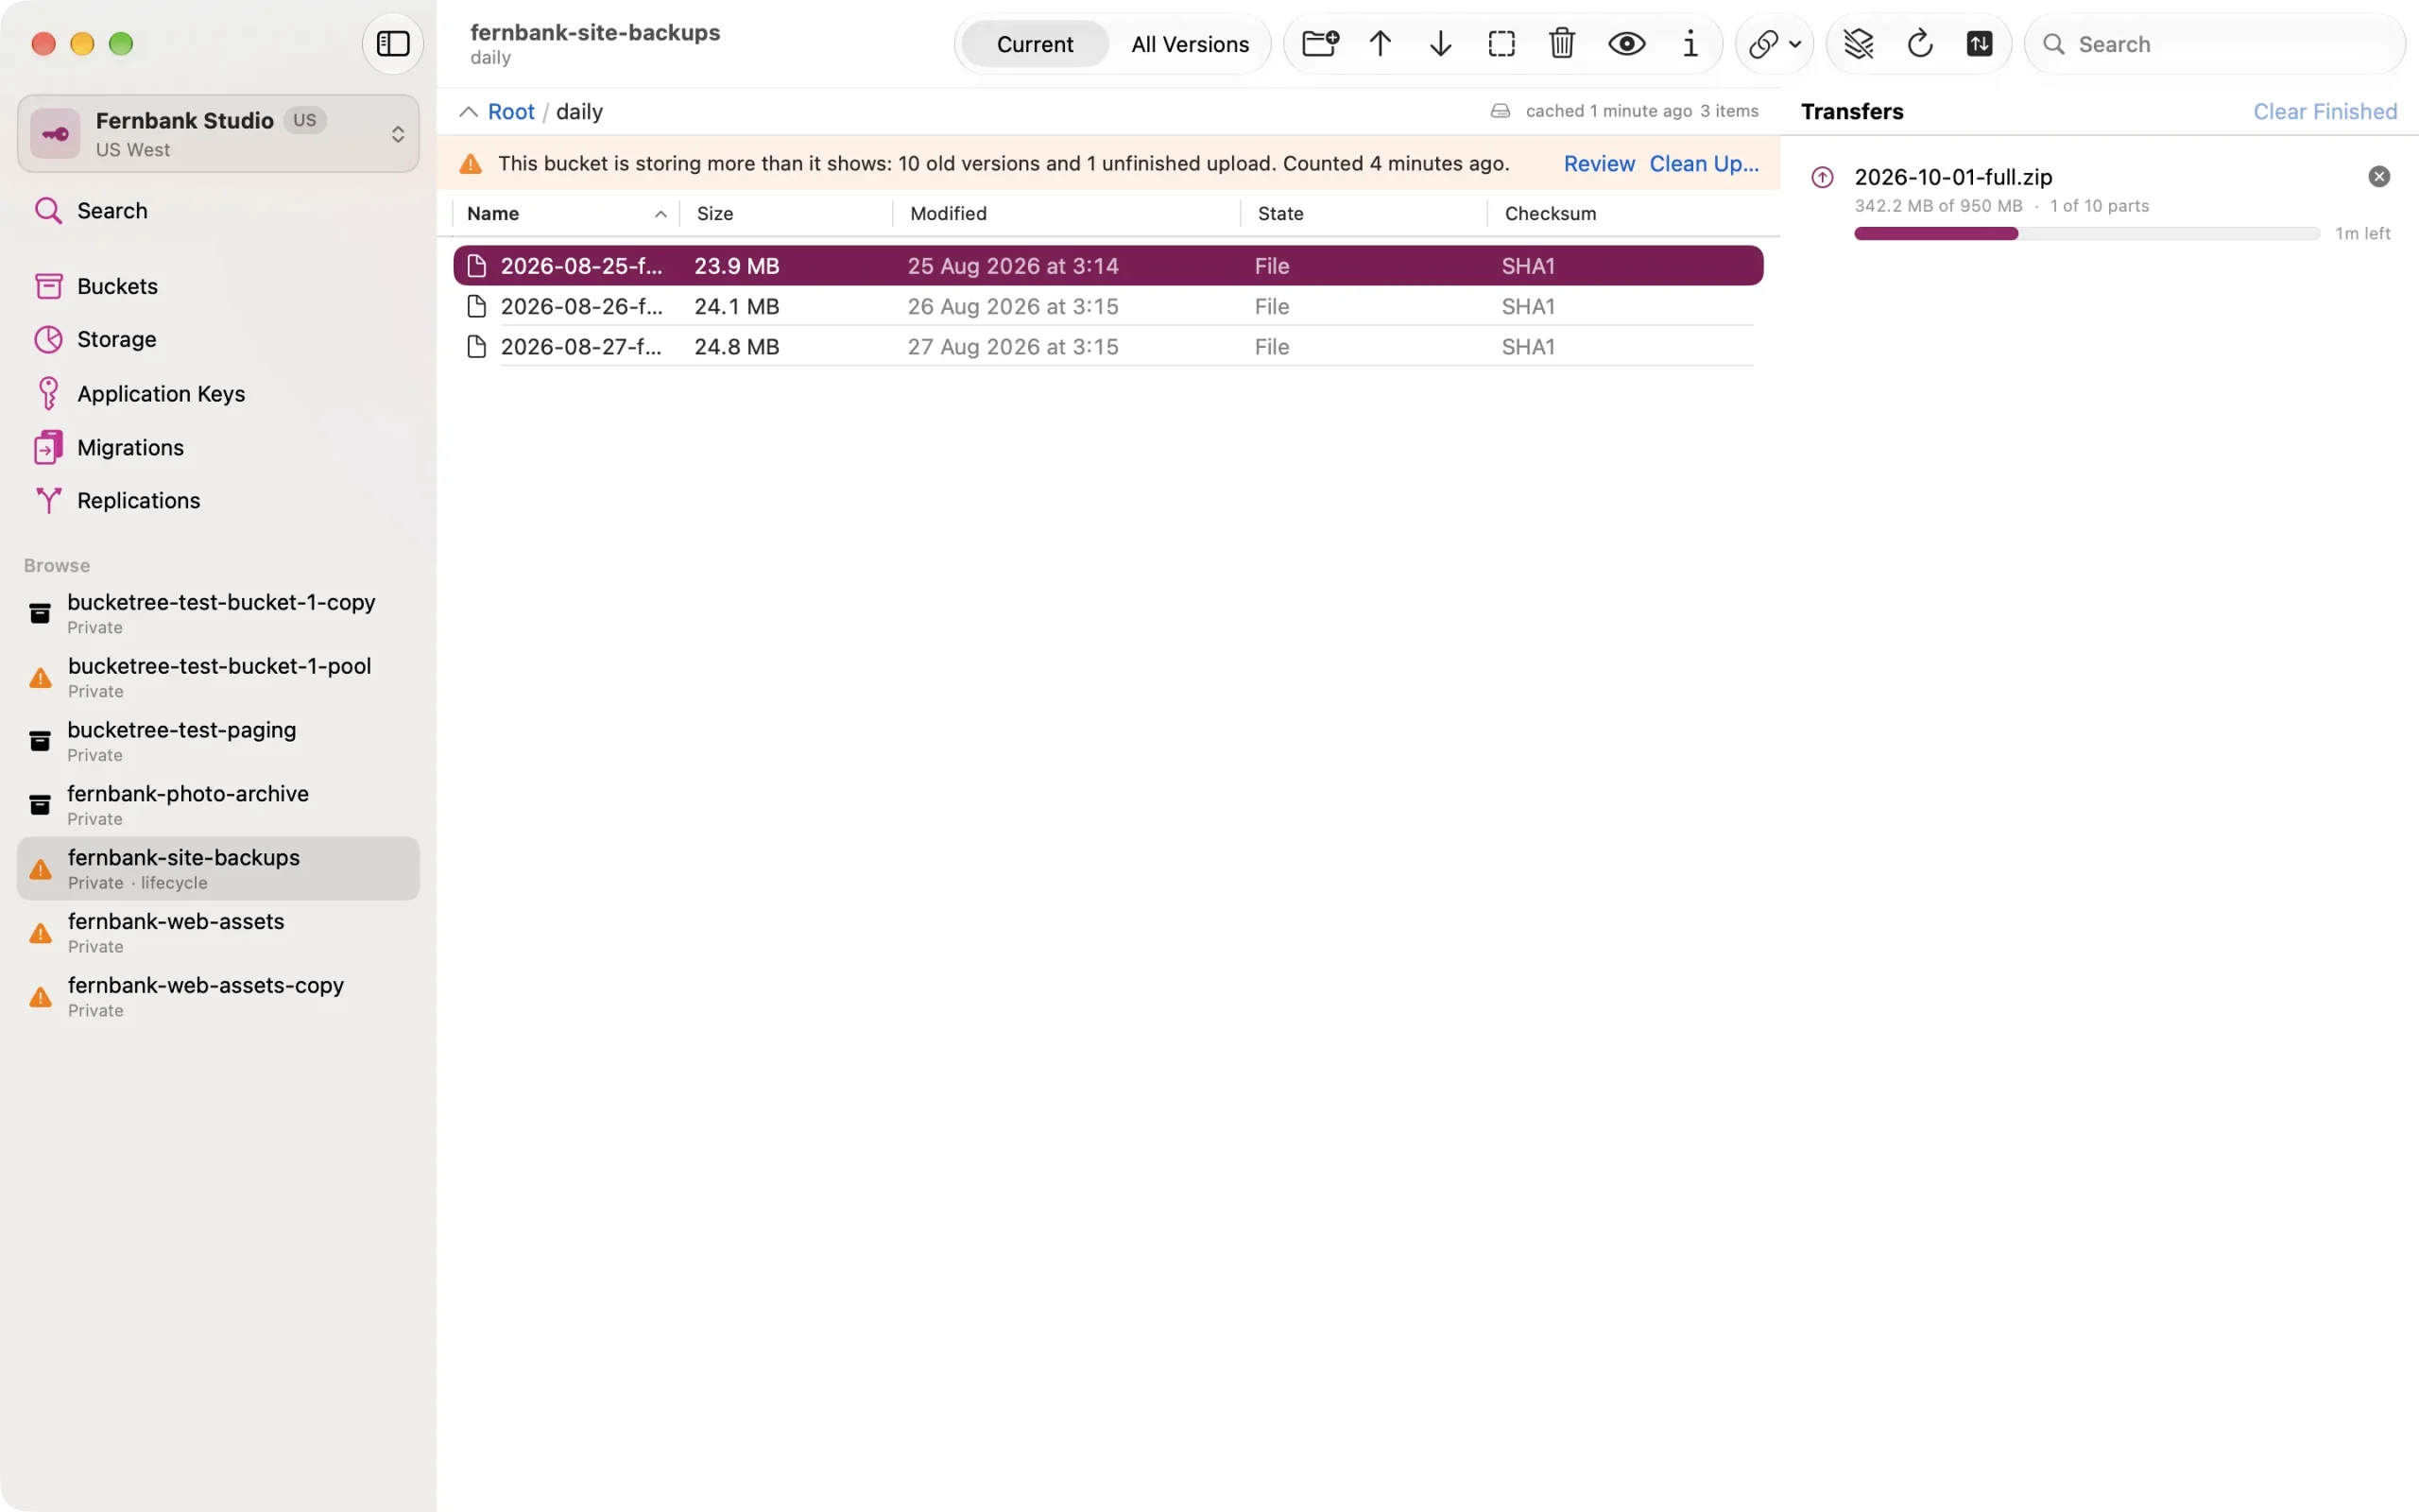The height and width of the screenshot is (1512, 2419).
Task: Open bucketree-test-bucket-1-pool bucket
Action: click(218, 678)
